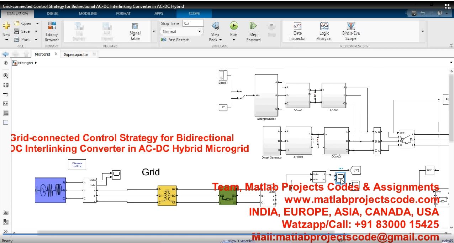Open the simulation mode Normal dropdown
Screen dimensions: 454x243
(181, 32)
